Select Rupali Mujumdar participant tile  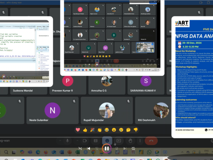[107, 110]
